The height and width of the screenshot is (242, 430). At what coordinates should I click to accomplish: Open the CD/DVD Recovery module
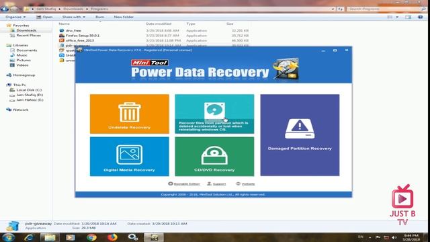214,157
